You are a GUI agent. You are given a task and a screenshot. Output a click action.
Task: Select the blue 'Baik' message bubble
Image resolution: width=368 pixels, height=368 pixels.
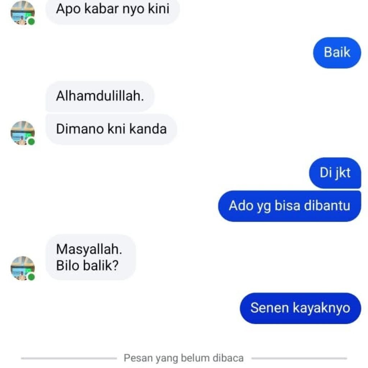pos(337,52)
